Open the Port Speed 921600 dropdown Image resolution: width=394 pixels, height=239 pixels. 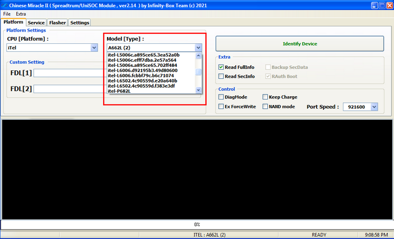pyautogui.click(x=360, y=107)
